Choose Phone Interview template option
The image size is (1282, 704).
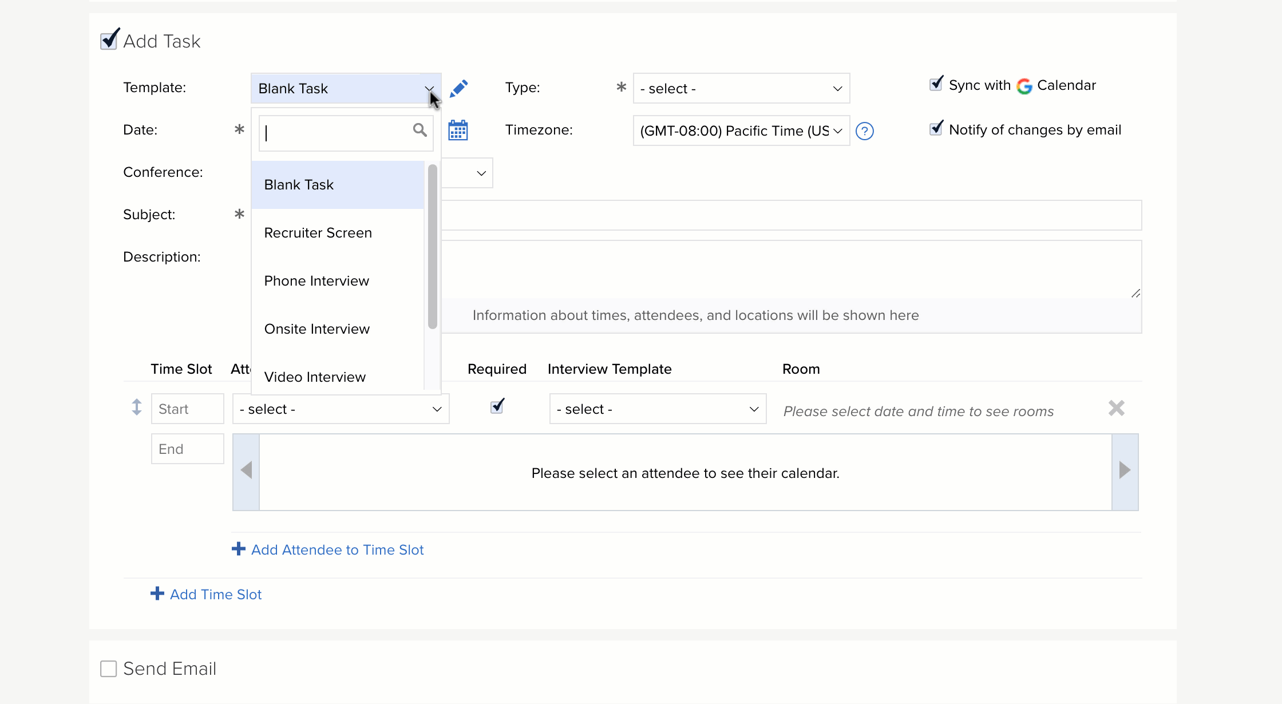338,281
